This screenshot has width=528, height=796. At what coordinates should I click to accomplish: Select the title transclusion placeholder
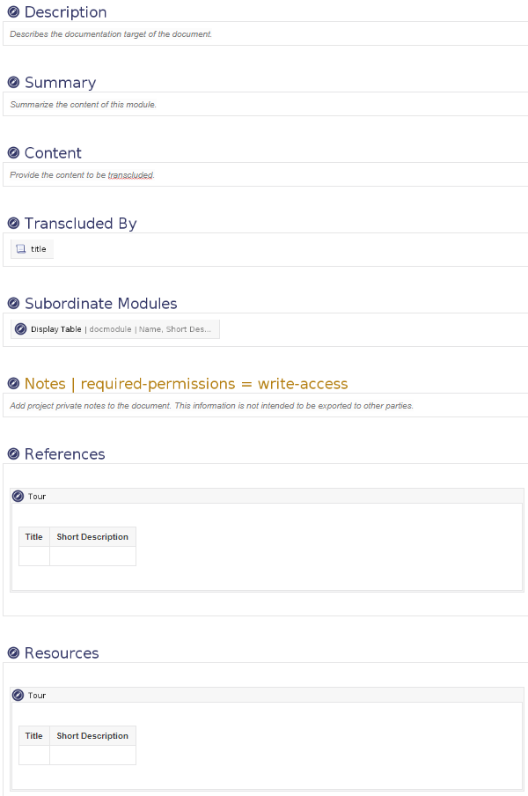pyautogui.click(x=32, y=249)
